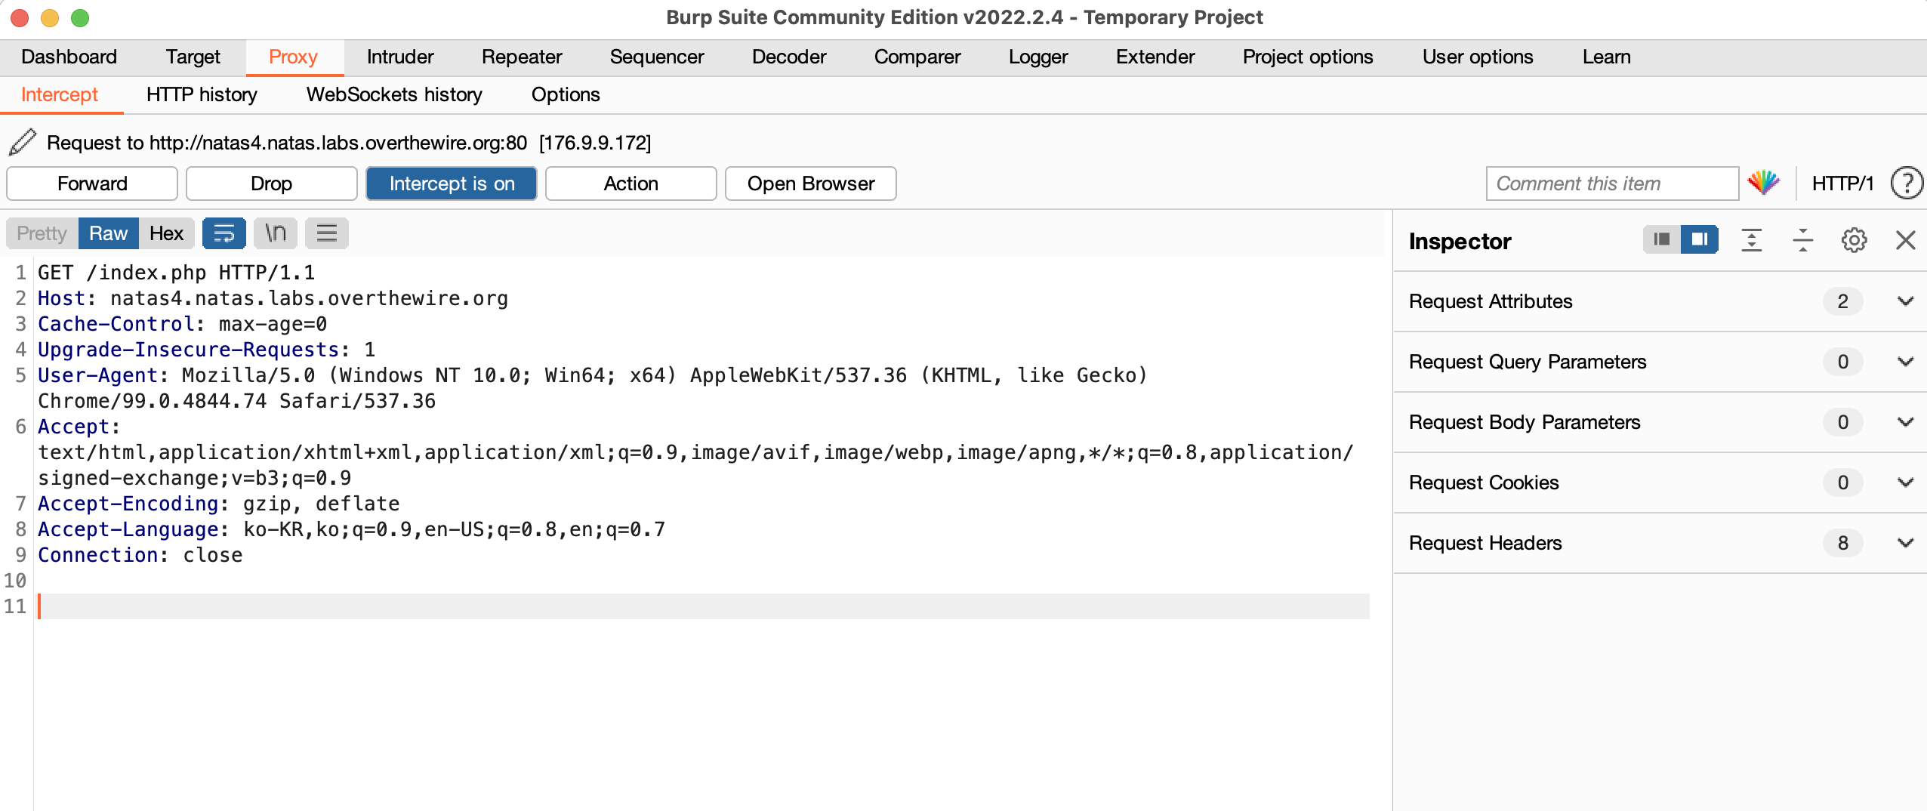Viewport: 1927px width, 811px height.
Task: Switch editor view to Raw
Action: (108, 233)
